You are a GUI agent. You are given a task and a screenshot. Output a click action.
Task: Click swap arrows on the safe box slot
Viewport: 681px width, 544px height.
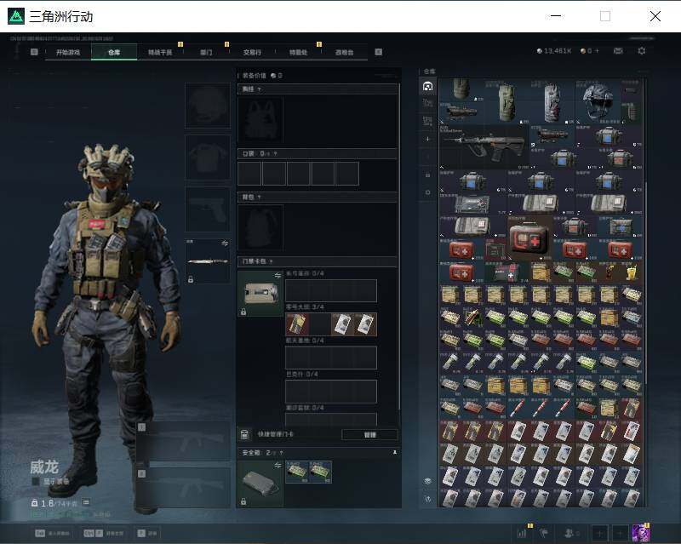coord(278,466)
